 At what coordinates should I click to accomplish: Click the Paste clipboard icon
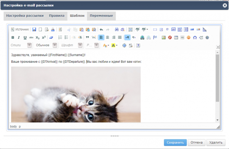81,30
